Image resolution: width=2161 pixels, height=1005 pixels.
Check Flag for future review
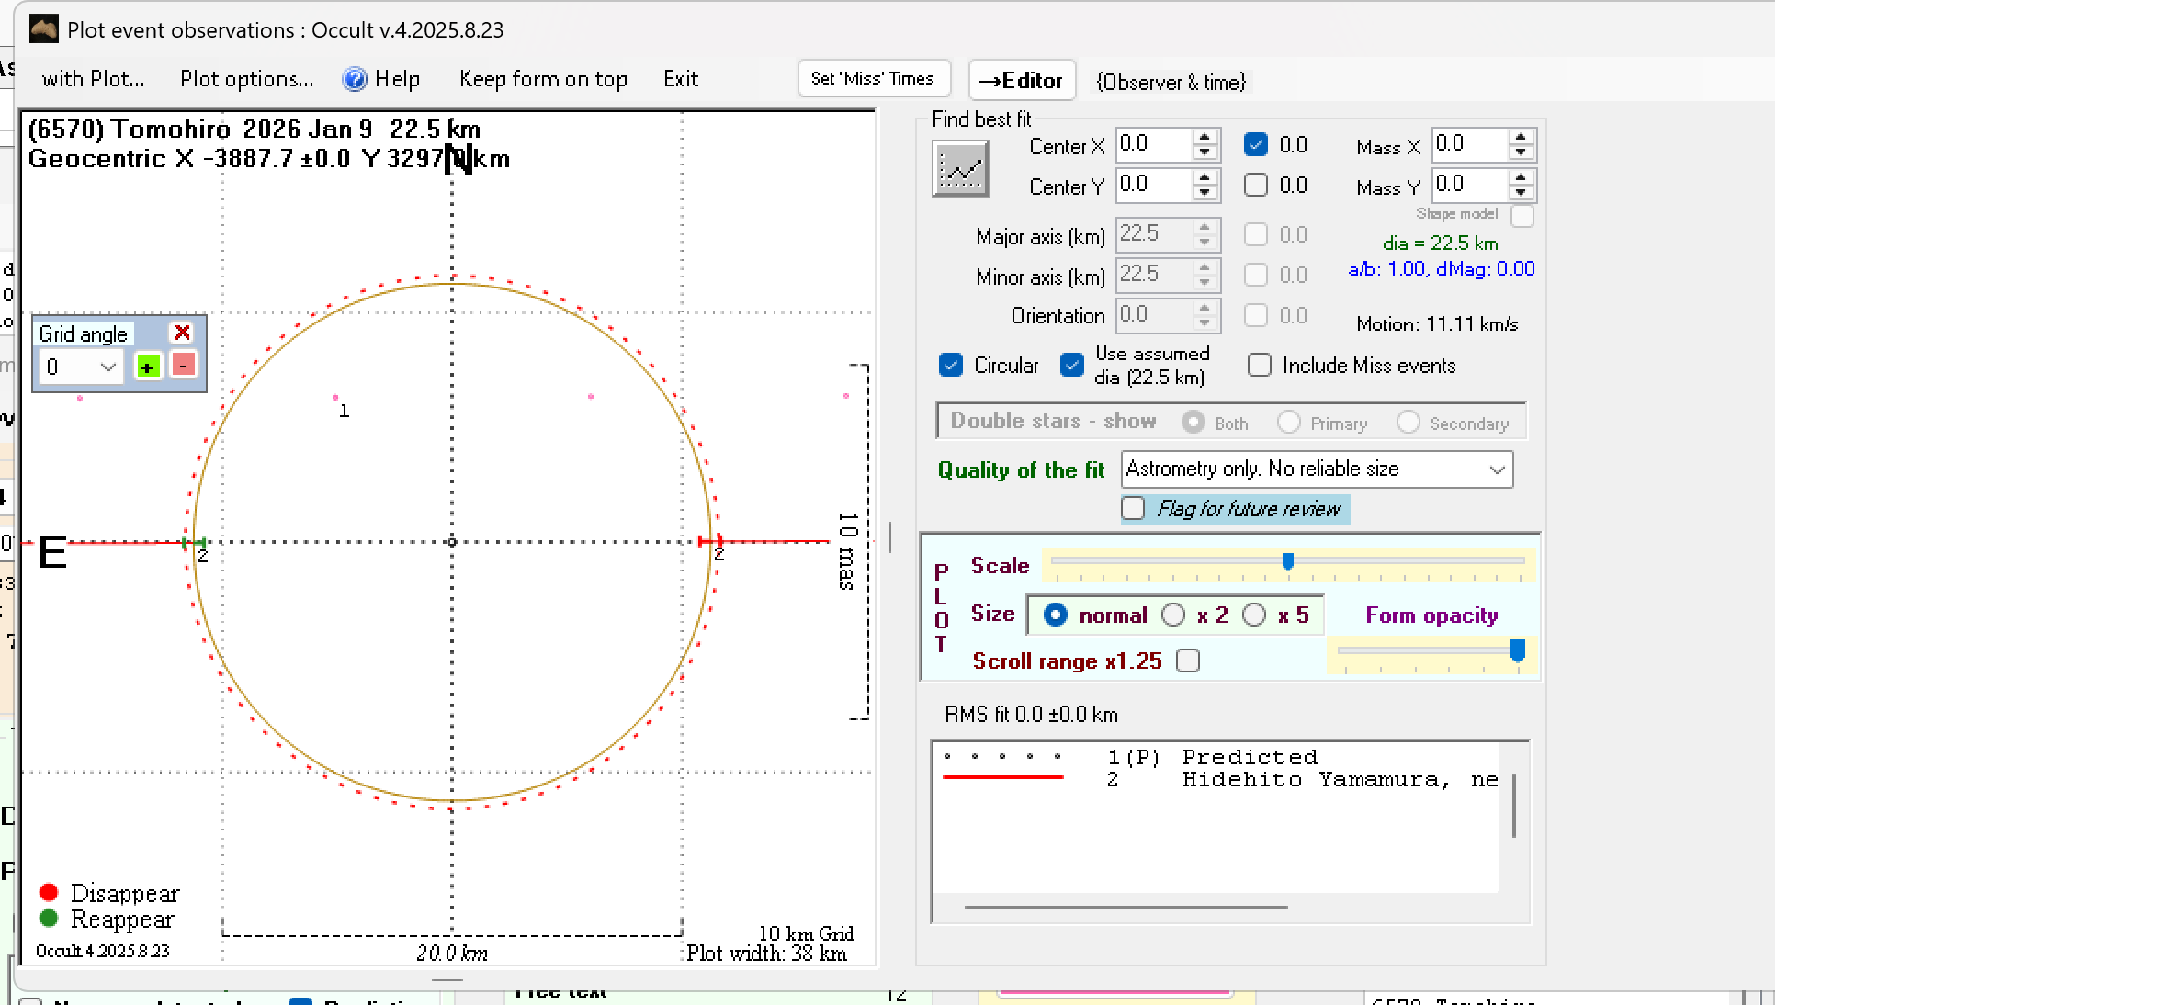(1134, 509)
